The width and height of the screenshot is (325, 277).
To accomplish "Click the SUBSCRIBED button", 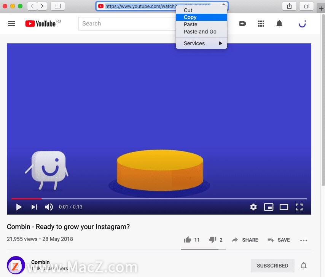I will pos(272,266).
